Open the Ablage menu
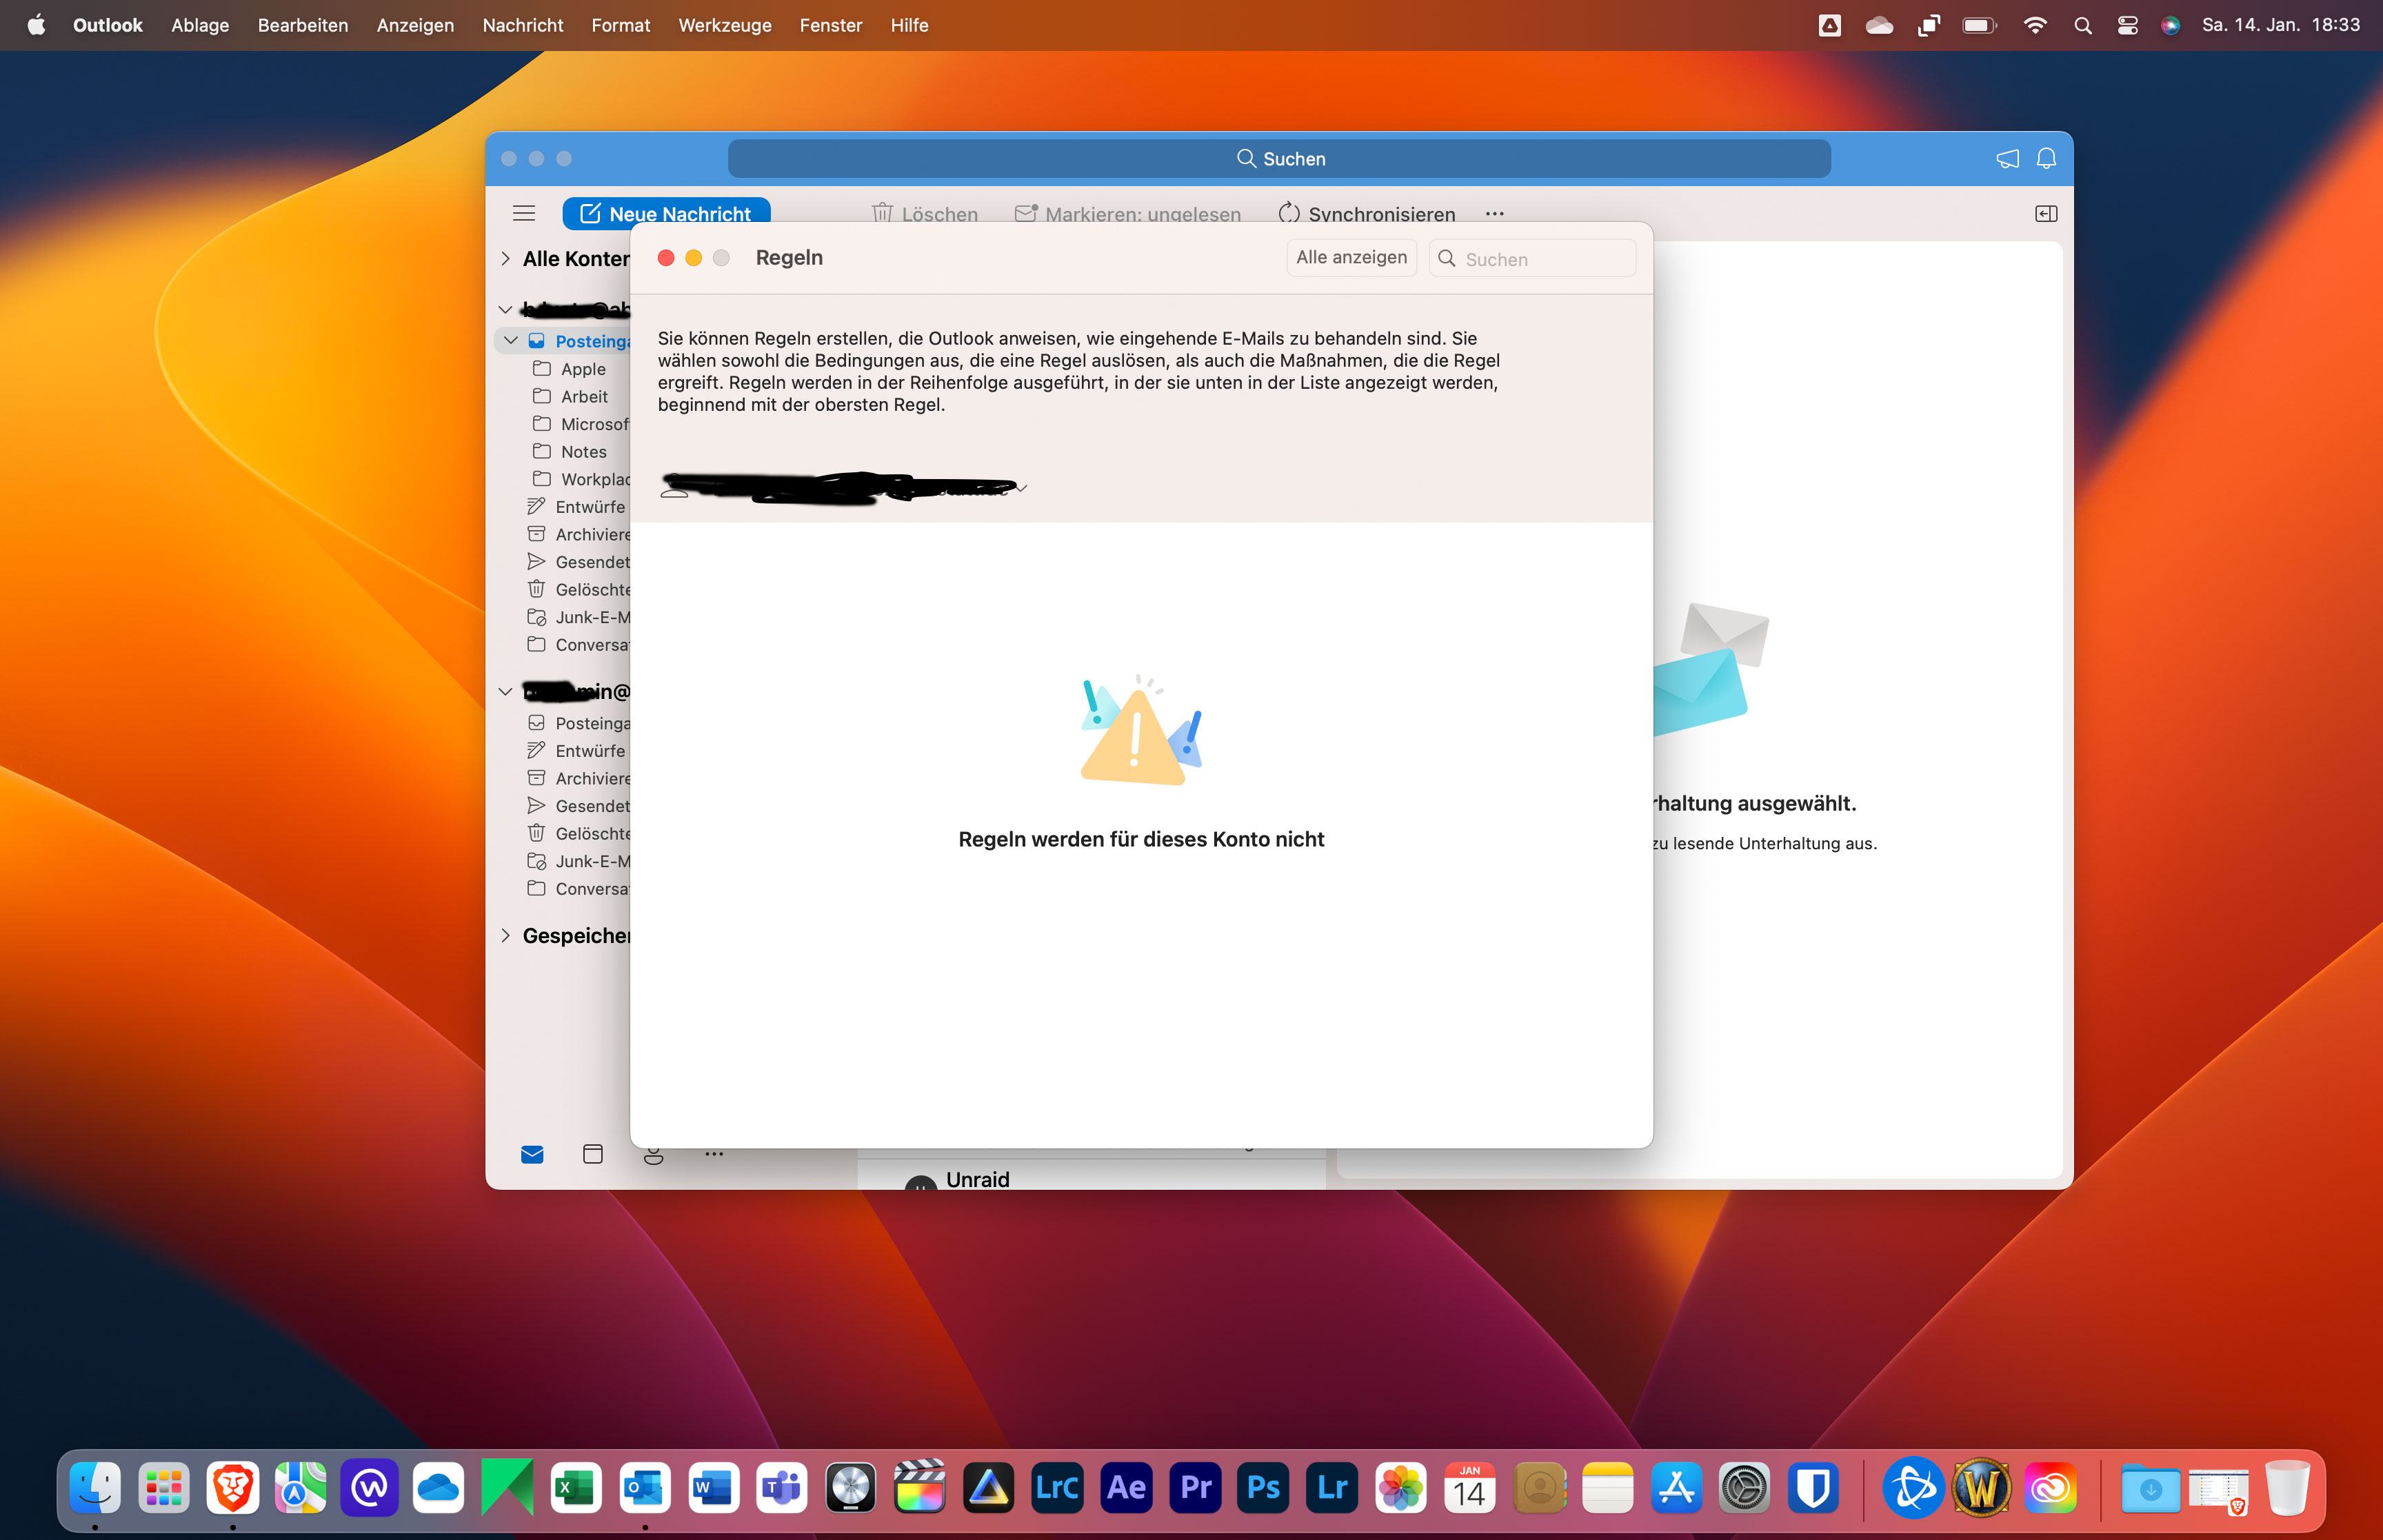The height and width of the screenshot is (1540, 2383). pyautogui.click(x=200, y=25)
